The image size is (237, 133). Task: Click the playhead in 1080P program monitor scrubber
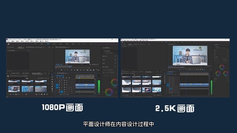(x=70, y=66)
